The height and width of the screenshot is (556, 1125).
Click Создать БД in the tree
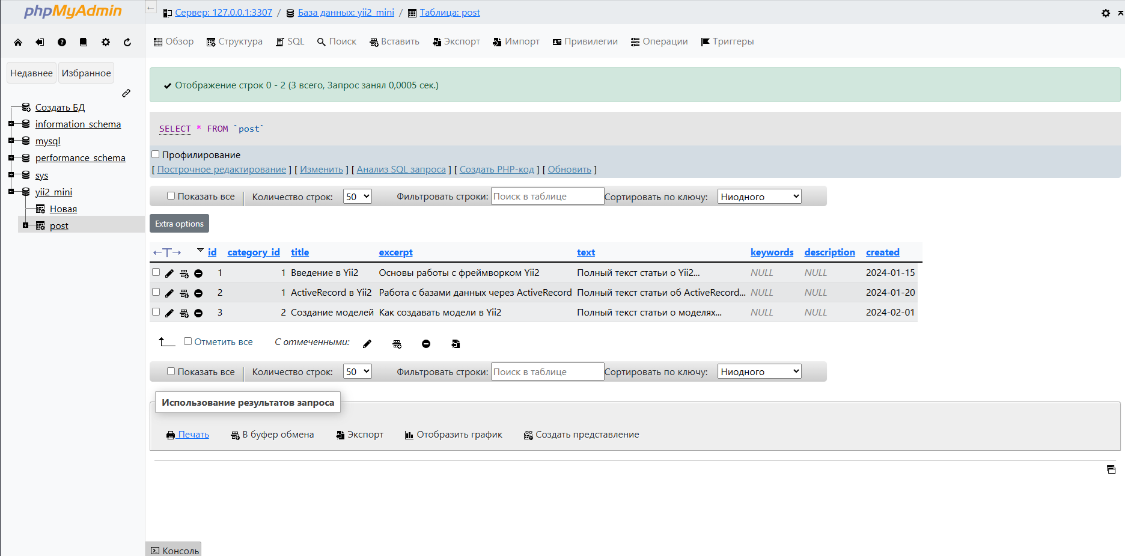[60, 108]
